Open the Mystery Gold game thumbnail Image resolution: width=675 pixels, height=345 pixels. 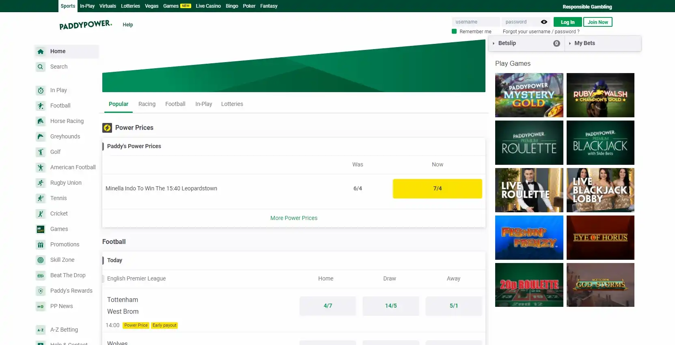click(x=529, y=95)
